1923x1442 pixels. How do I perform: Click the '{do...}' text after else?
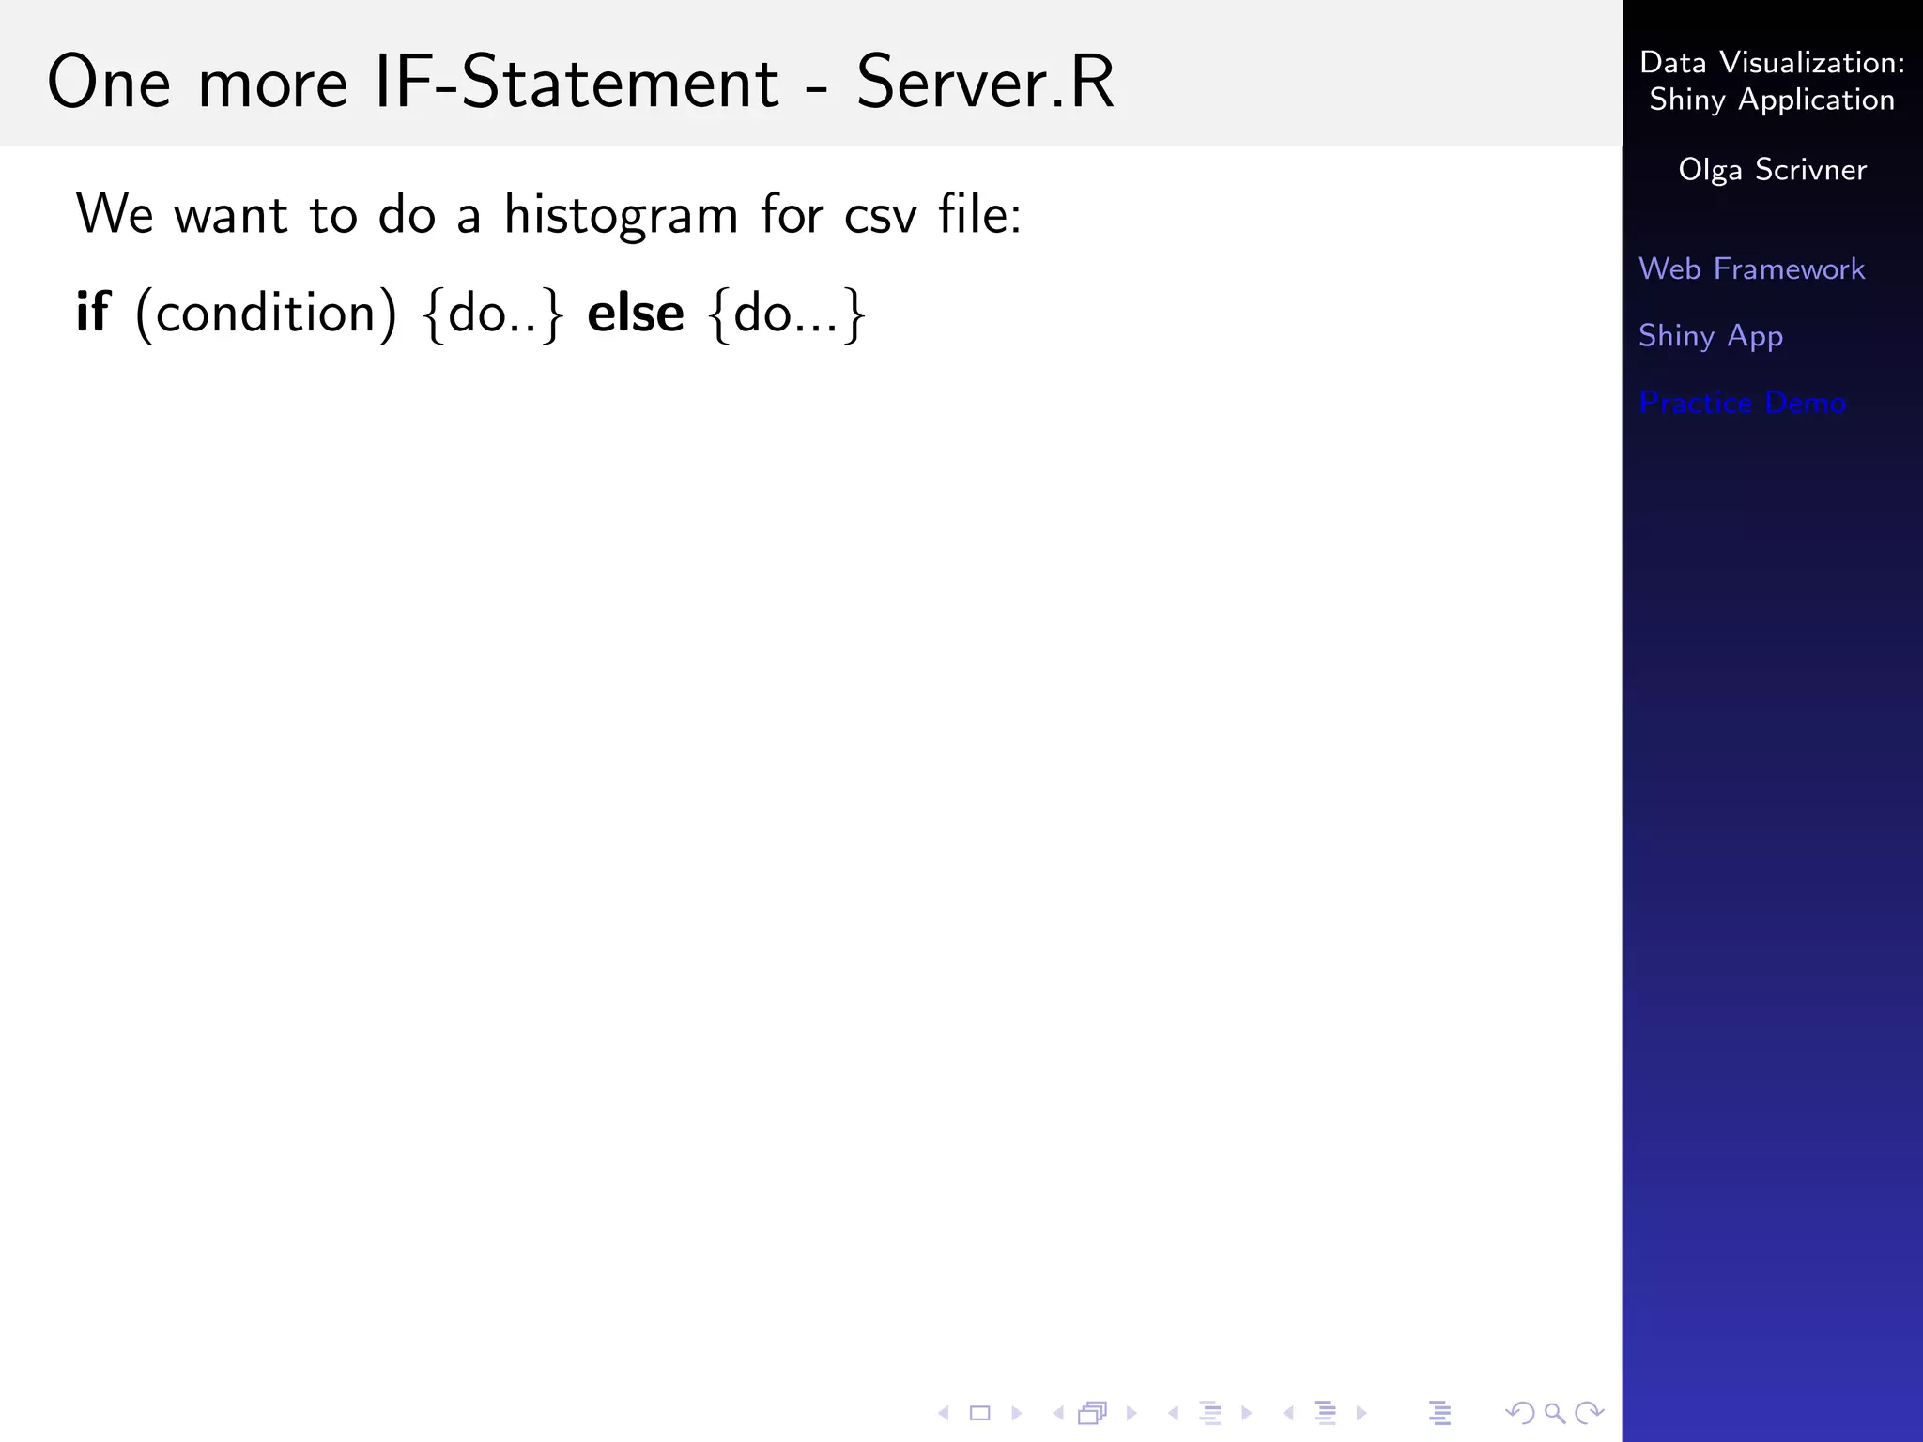click(x=788, y=314)
